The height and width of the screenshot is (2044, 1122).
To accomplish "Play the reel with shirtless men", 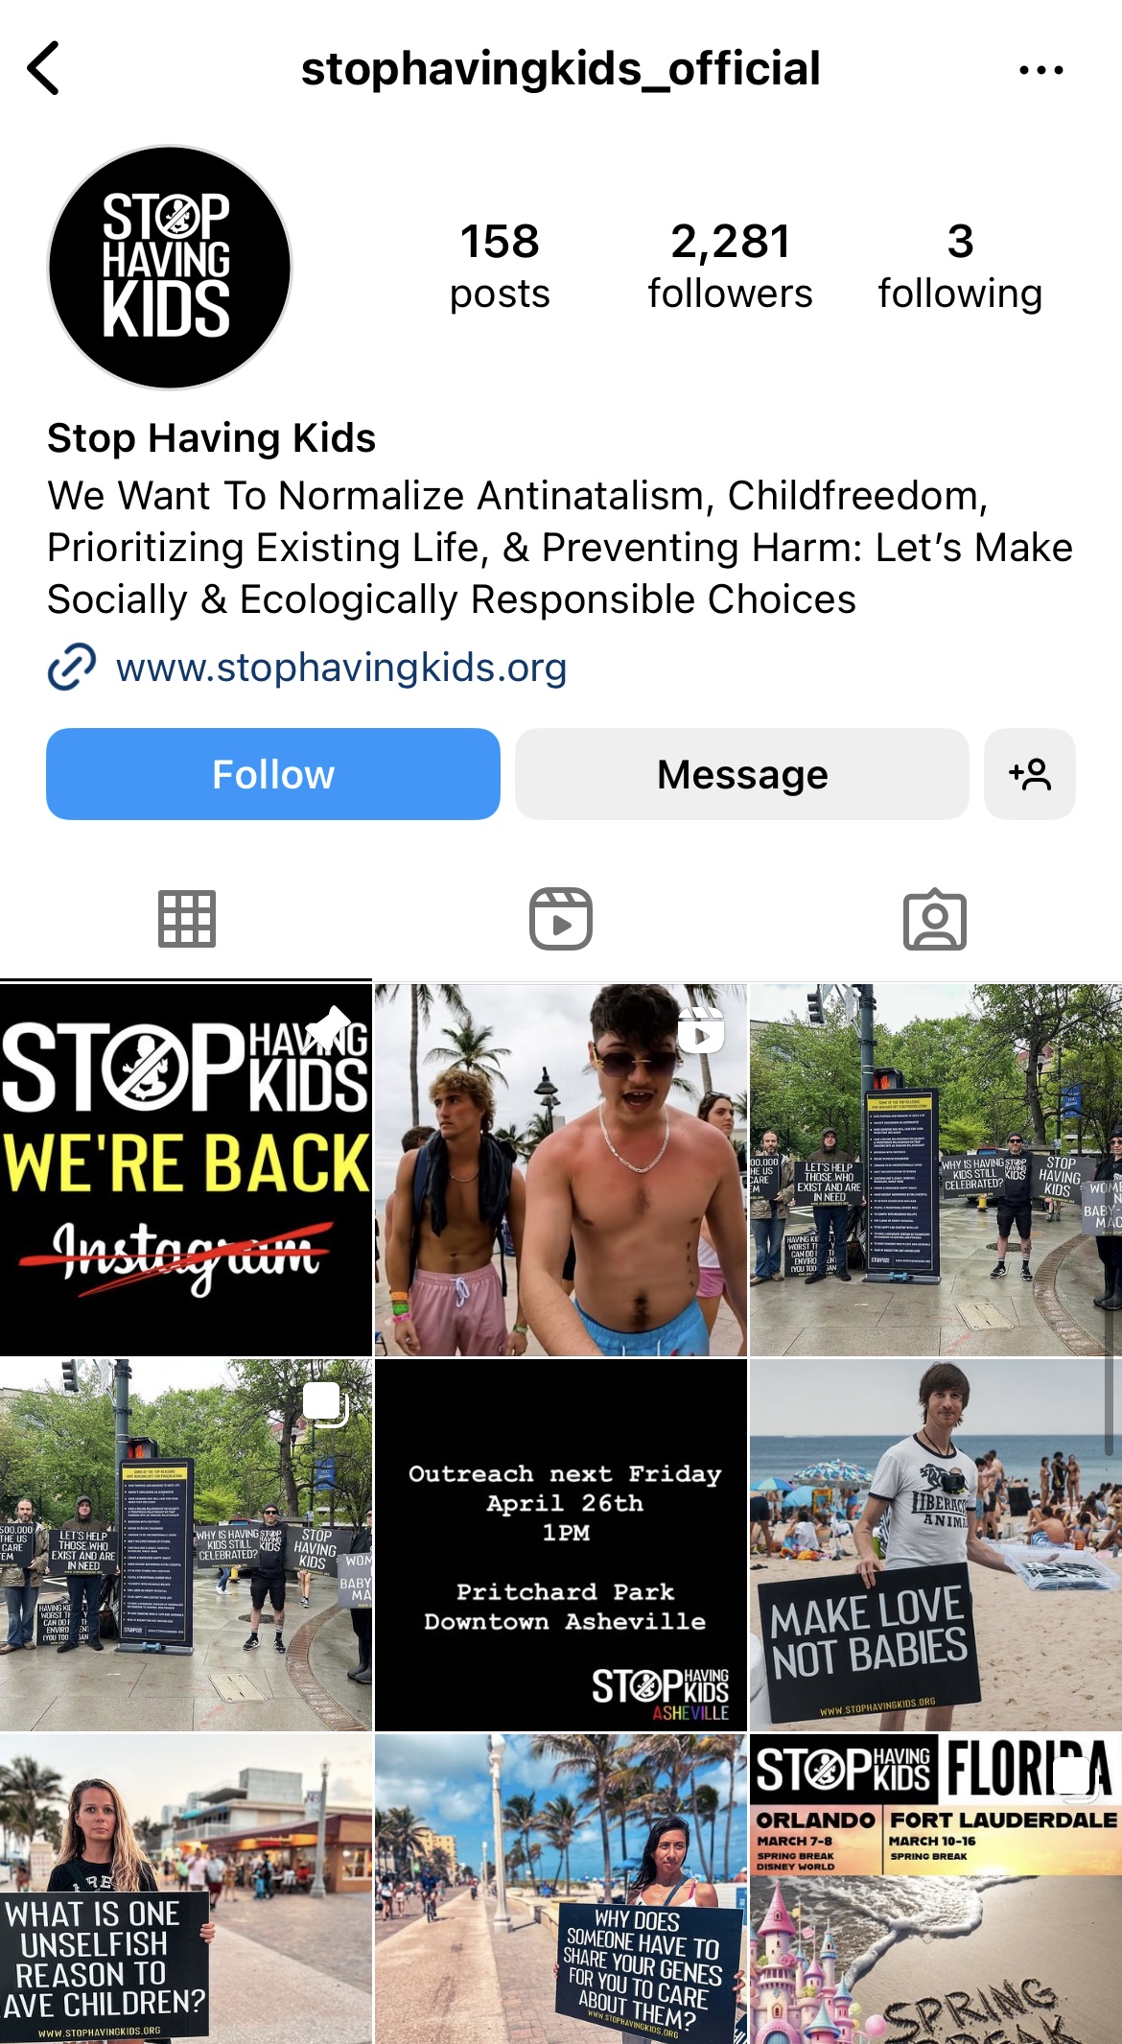I will click(561, 1169).
